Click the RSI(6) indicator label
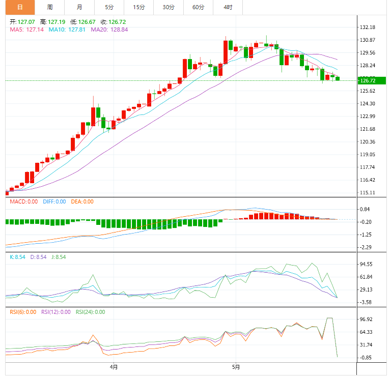The width and height of the screenshot is (391, 377). (x=23, y=312)
